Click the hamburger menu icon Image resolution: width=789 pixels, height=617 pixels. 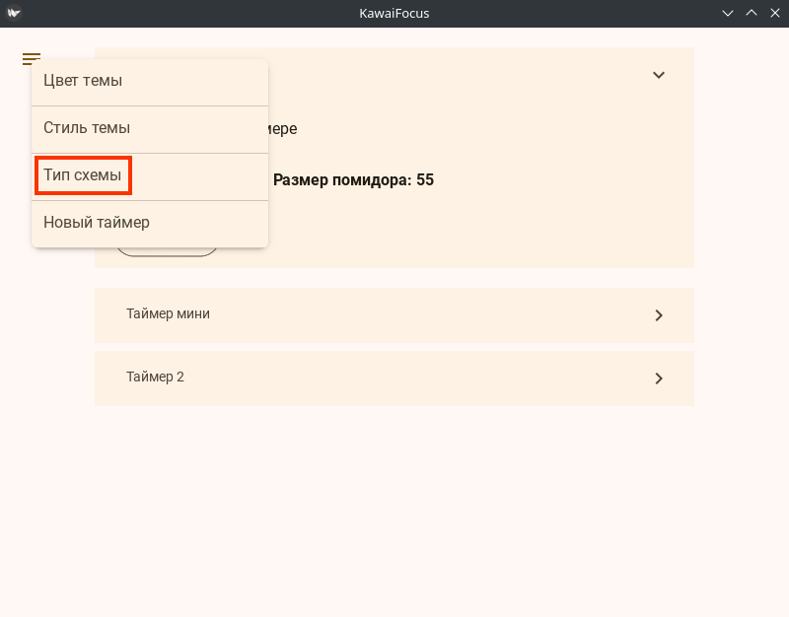[x=32, y=59]
